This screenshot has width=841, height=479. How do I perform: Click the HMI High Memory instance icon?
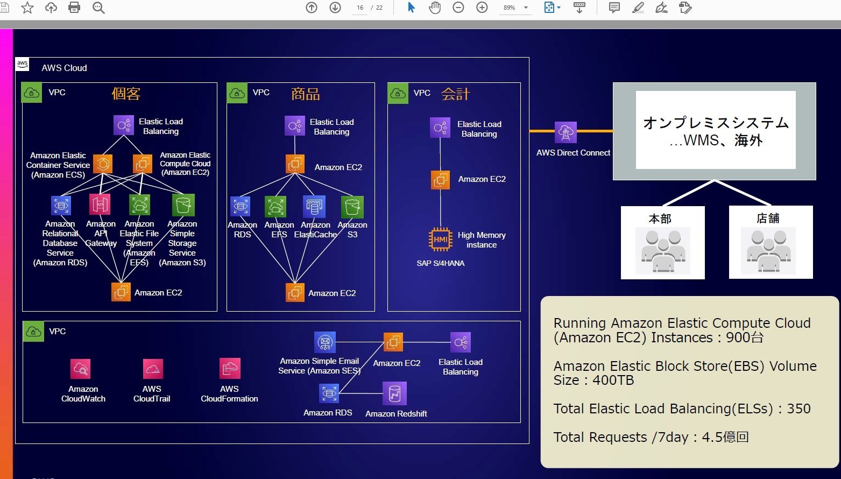[x=441, y=240]
